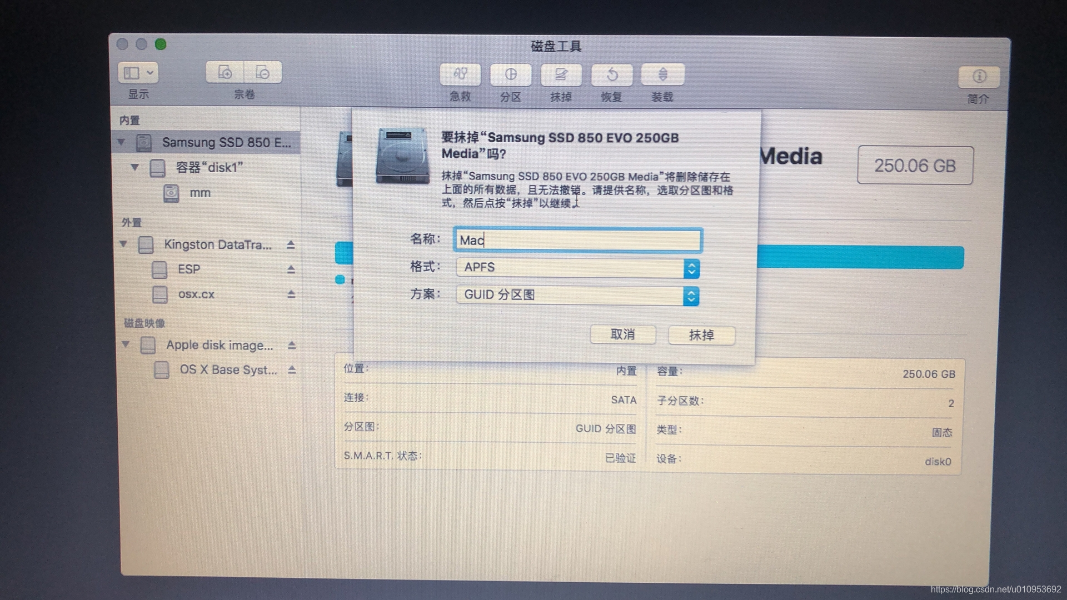Click the remove volume icon
The image size is (1067, 600).
tap(263, 72)
